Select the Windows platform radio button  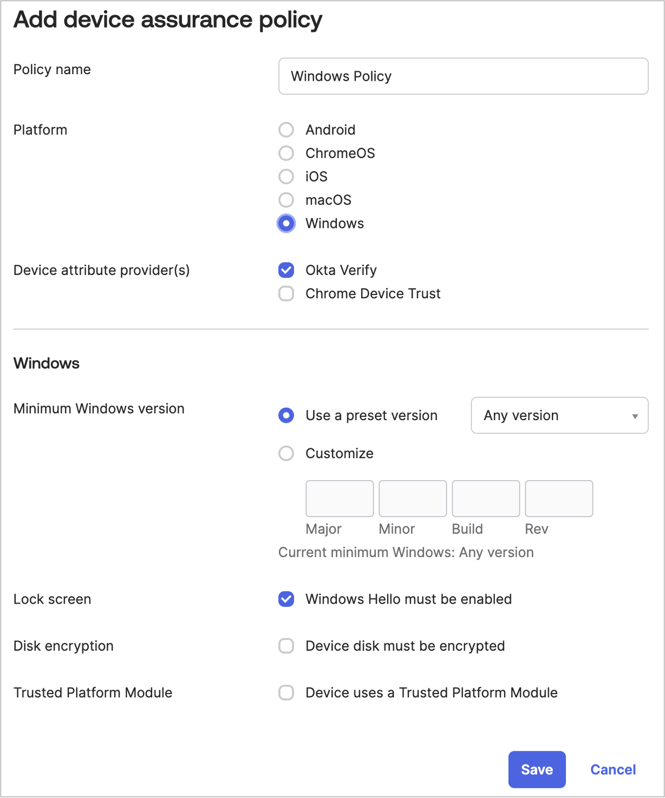point(286,223)
